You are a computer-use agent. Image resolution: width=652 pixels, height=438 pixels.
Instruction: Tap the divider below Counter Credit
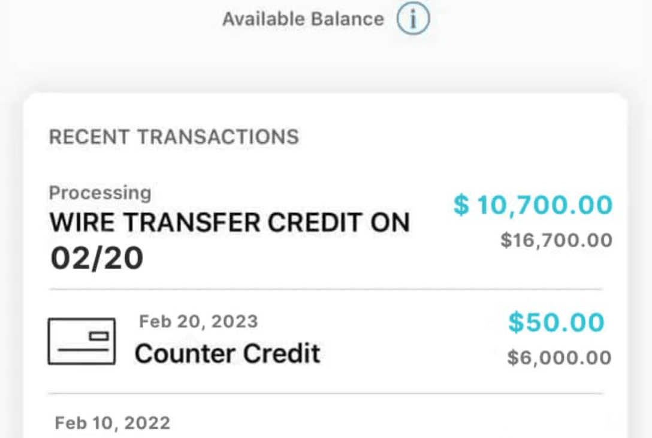point(325,393)
